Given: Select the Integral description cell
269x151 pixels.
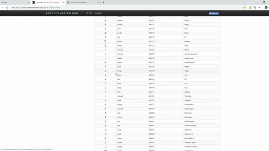Looking at the screenshot, I should 202,92.
